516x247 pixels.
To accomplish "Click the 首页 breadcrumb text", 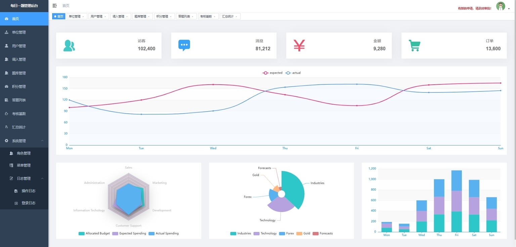I will [x=66, y=6].
